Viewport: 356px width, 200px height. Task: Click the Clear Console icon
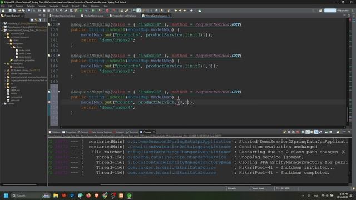click(x=303, y=132)
